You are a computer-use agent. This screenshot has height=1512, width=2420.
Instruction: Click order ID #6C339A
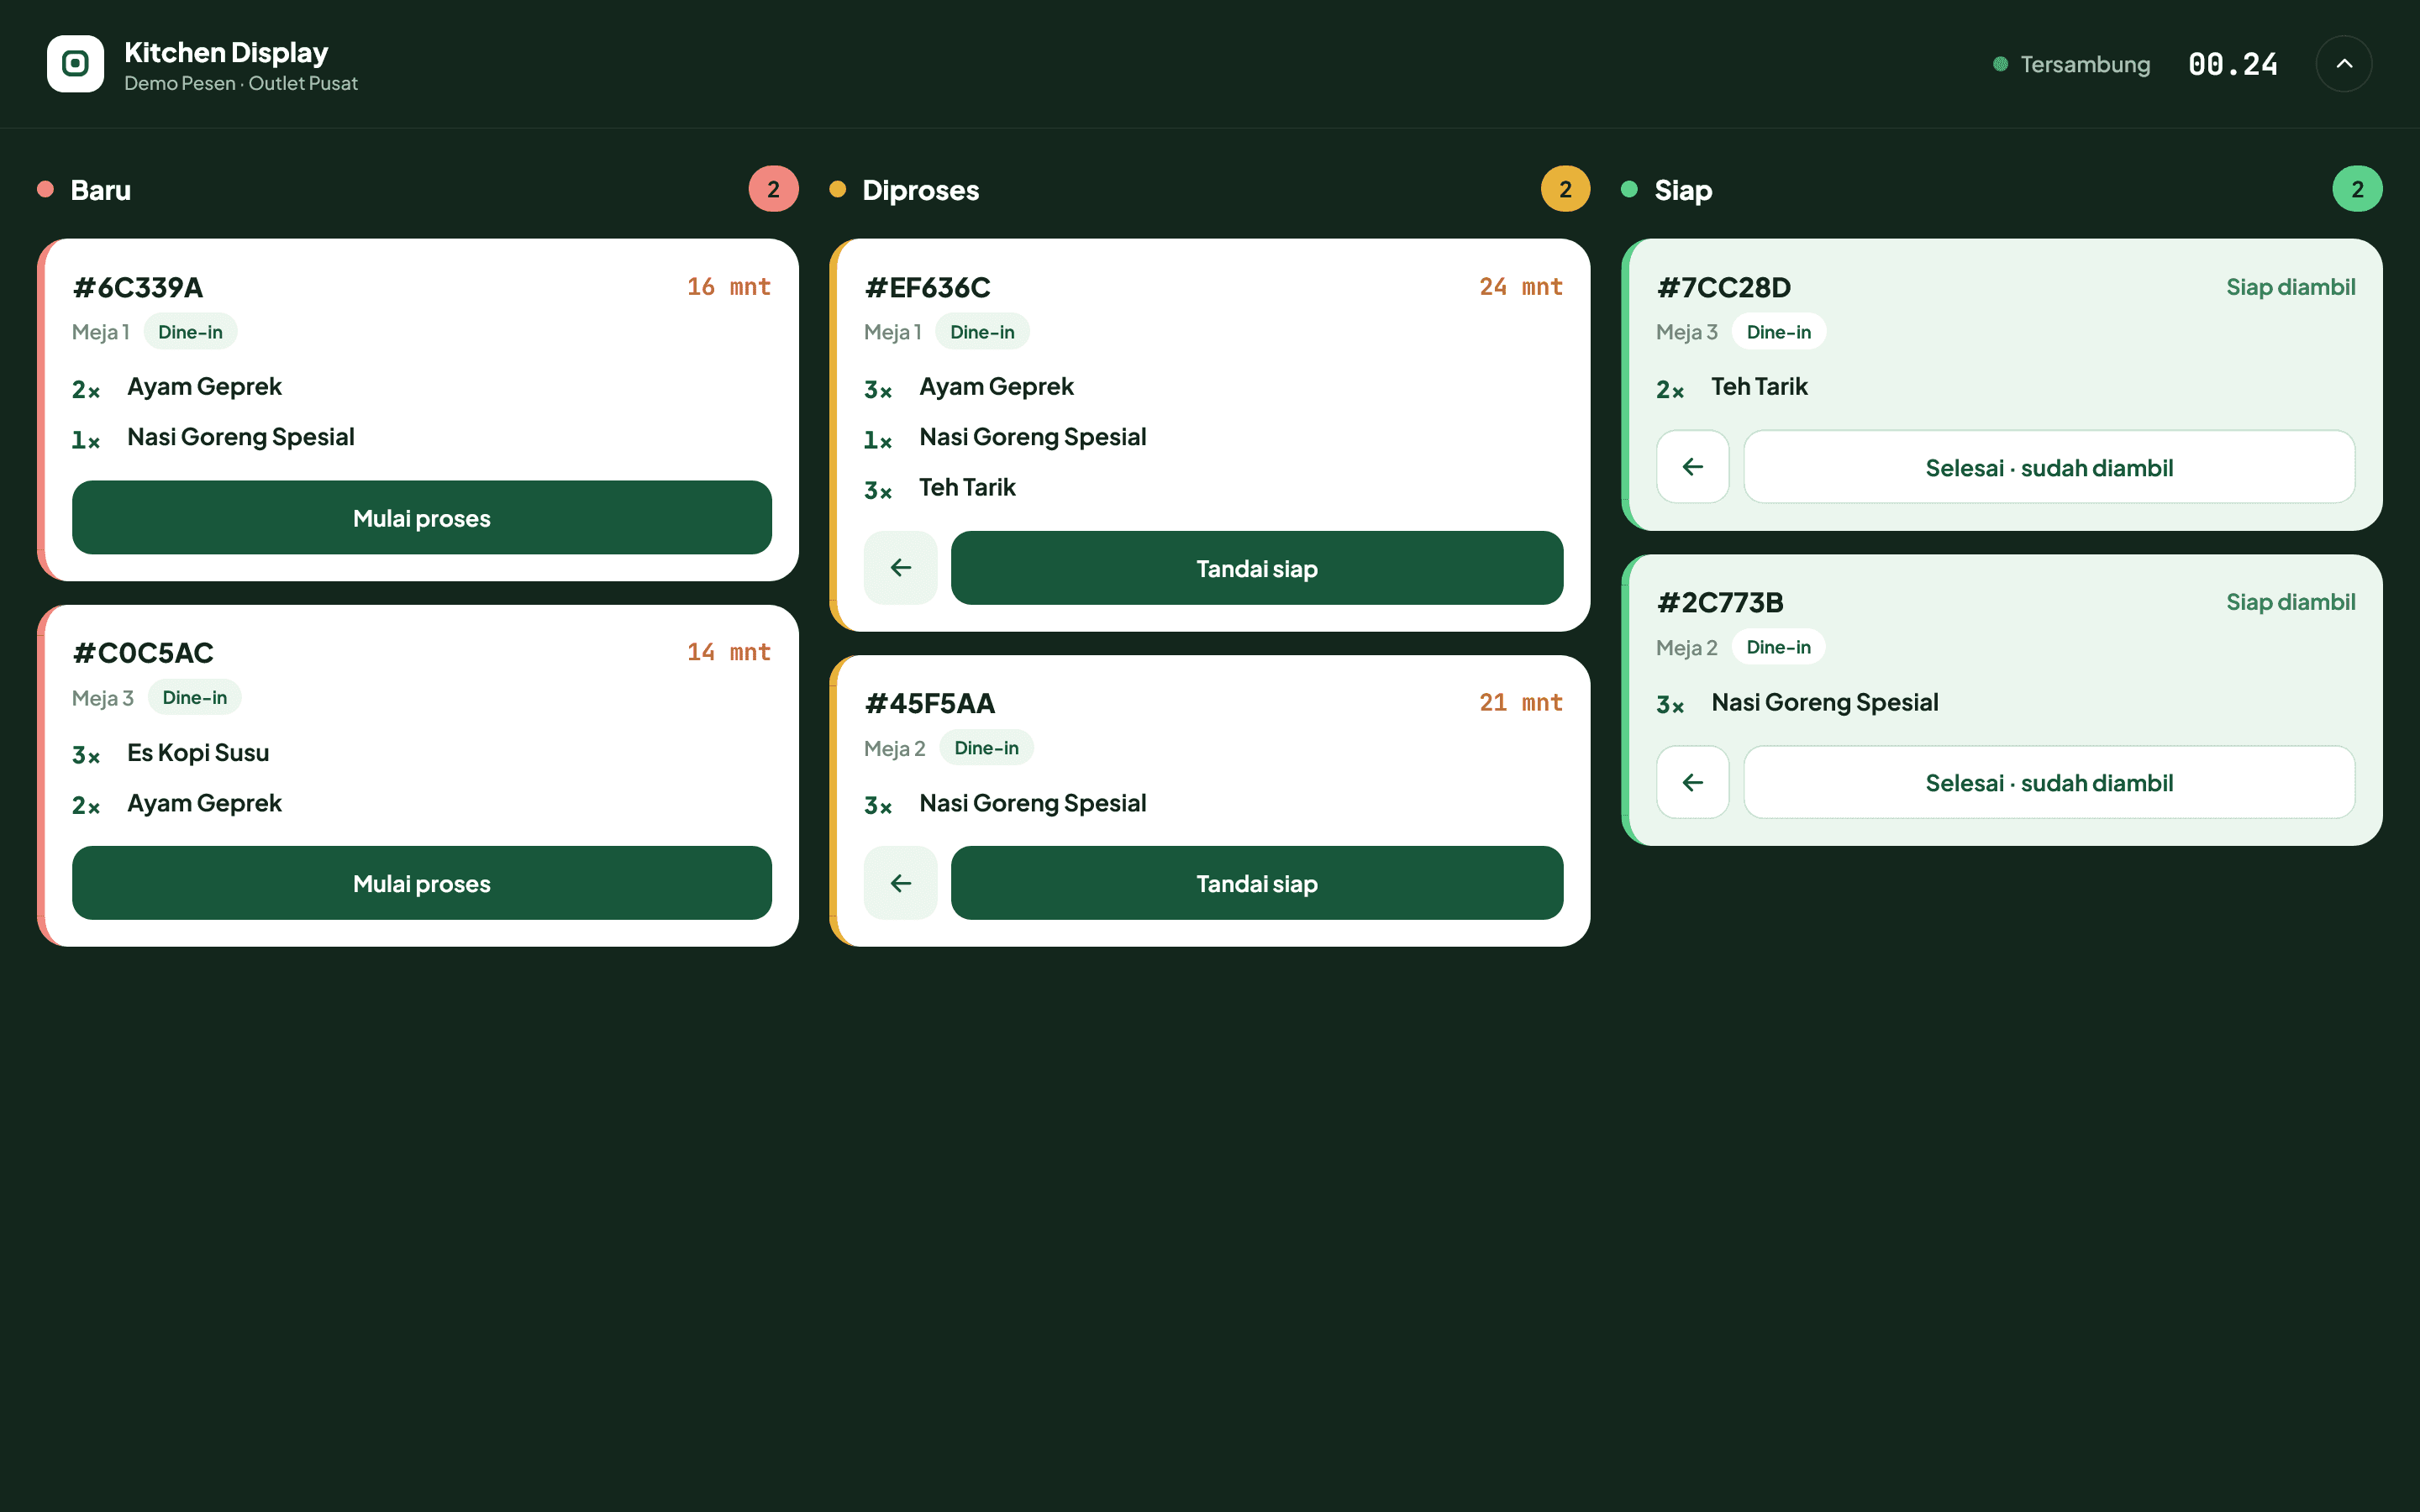coord(138,287)
